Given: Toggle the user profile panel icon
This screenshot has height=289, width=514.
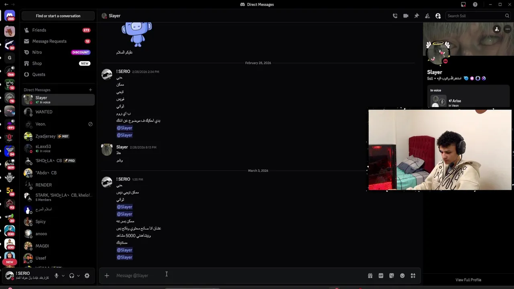Looking at the screenshot, I should click(x=438, y=16).
